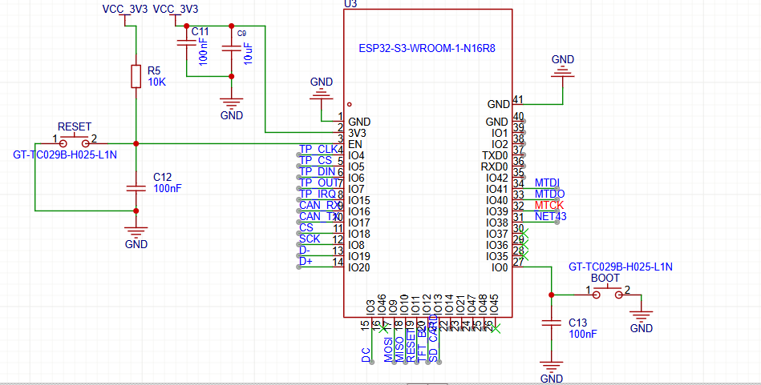This screenshot has width=761, height=385.
Task: Click the TP_CLK net label
Action: pyautogui.click(x=318, y=149)
